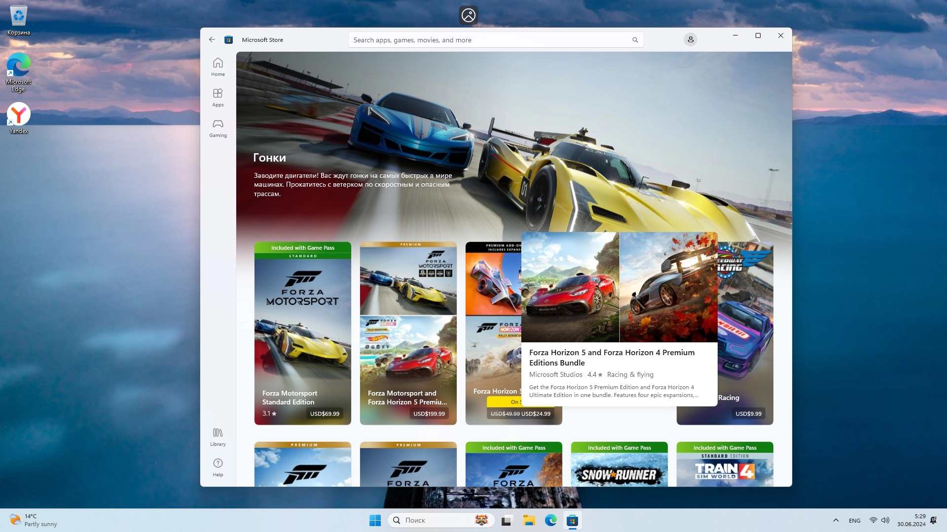Open the Home section in sidebar

click(x=218, y=67)
